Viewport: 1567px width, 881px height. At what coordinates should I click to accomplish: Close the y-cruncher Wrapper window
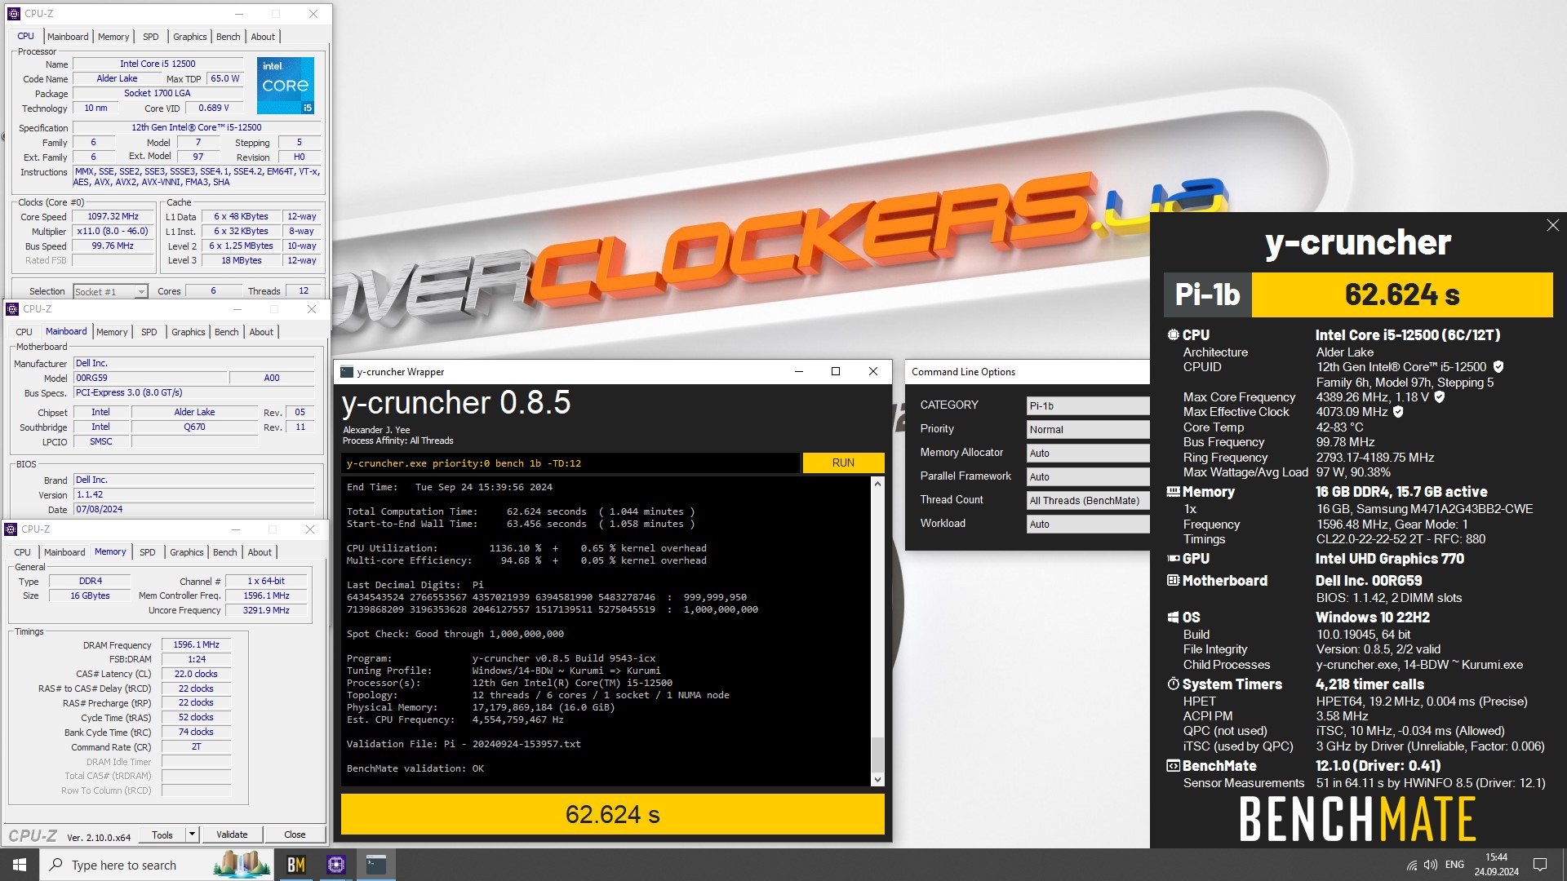point(873,371)
